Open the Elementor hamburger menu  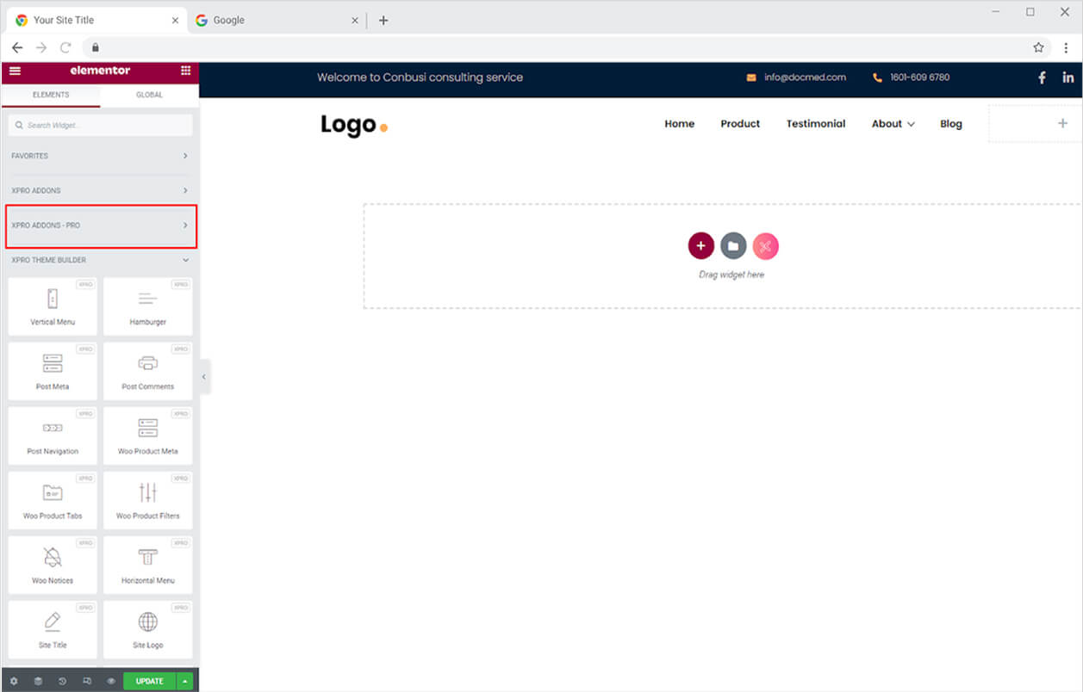click(x=15, y=71)
